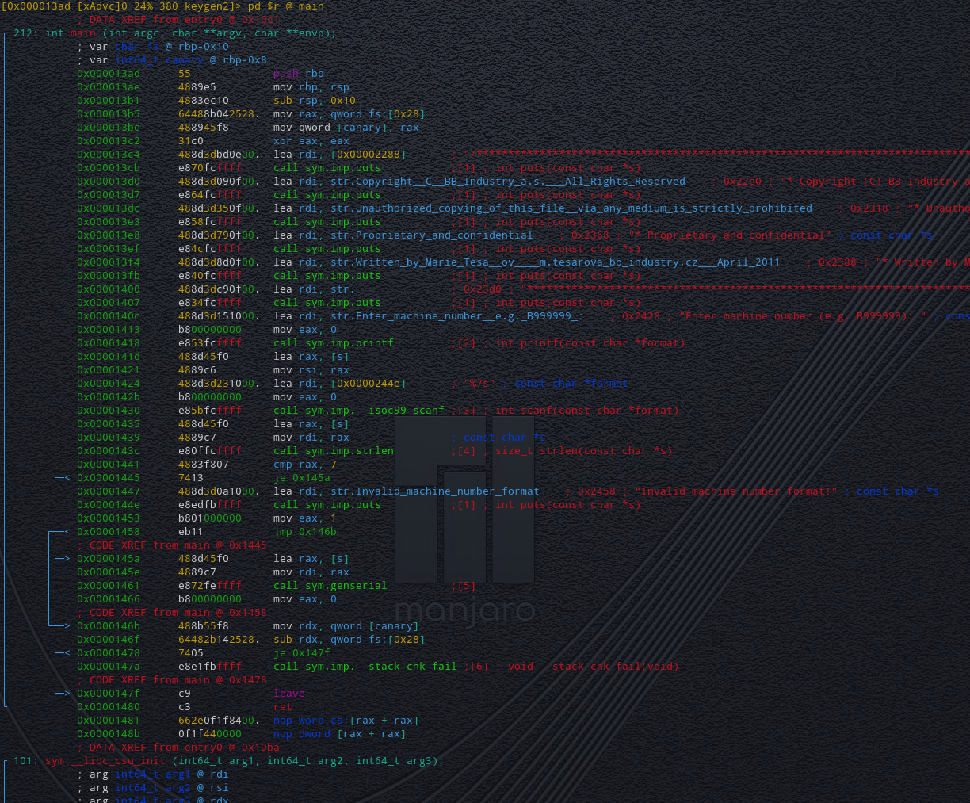Click 'nop word cs:[rax + rax]' instruction
Image resolution: width=970 pixels, height=803 pixels.
click(346, 721)
